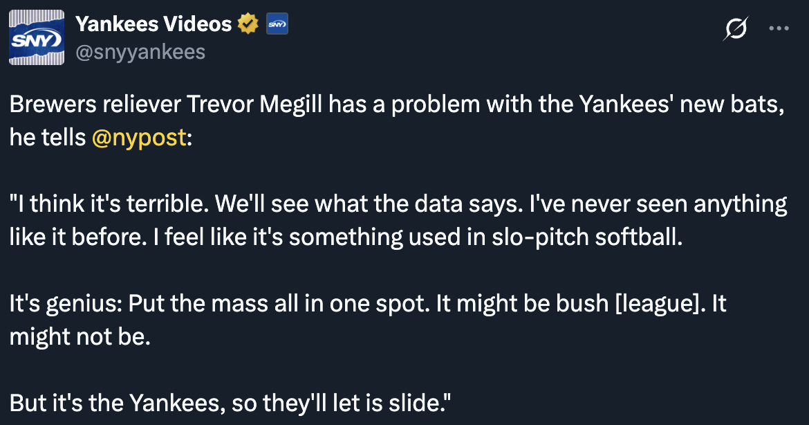Open the three-dot more options menu
This screenshot has width=809, height=425.
pyautogui.click(x=779, y=28)
